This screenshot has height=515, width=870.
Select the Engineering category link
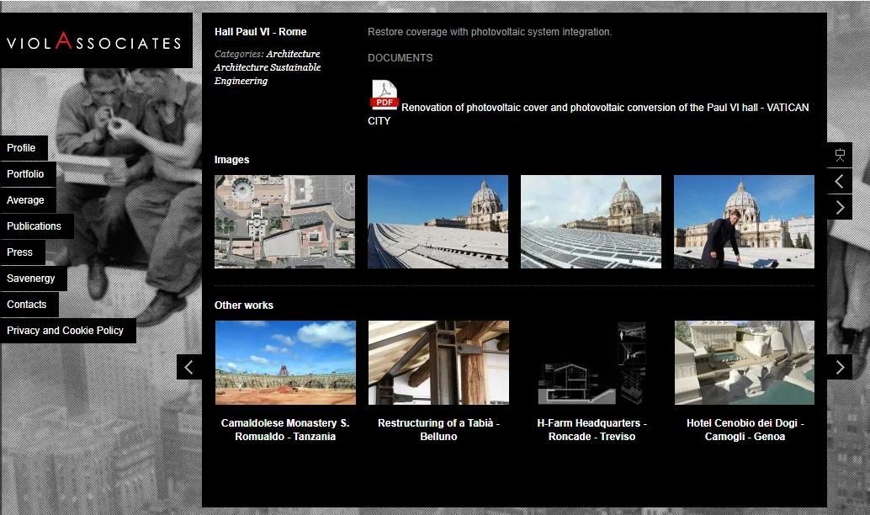241,81
